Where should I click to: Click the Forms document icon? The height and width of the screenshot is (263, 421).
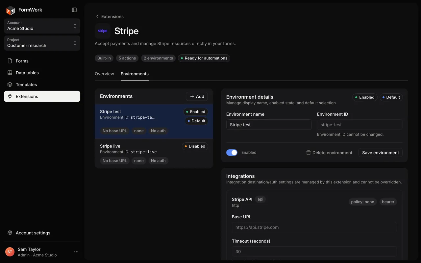point(10,61)
